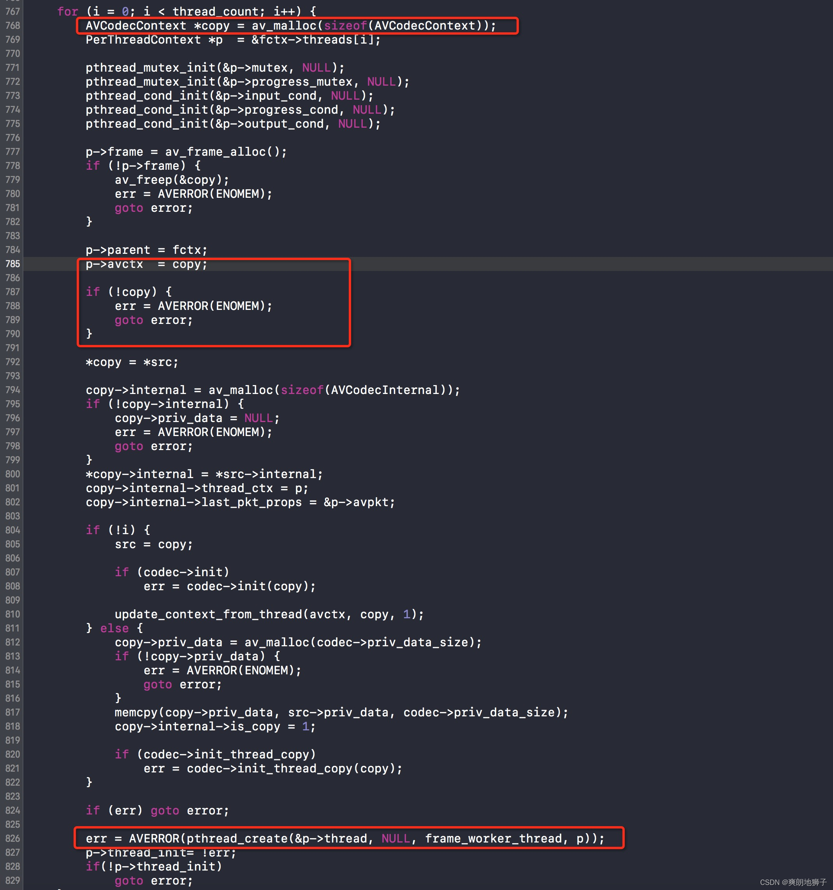Click copy->internal av_malloc AVCodecInternal line
This screenshot has width=833, height=890.
tap(273, 390)
